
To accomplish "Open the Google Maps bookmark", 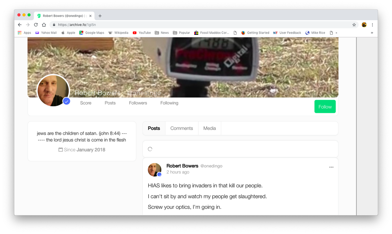I will [92, 33].
